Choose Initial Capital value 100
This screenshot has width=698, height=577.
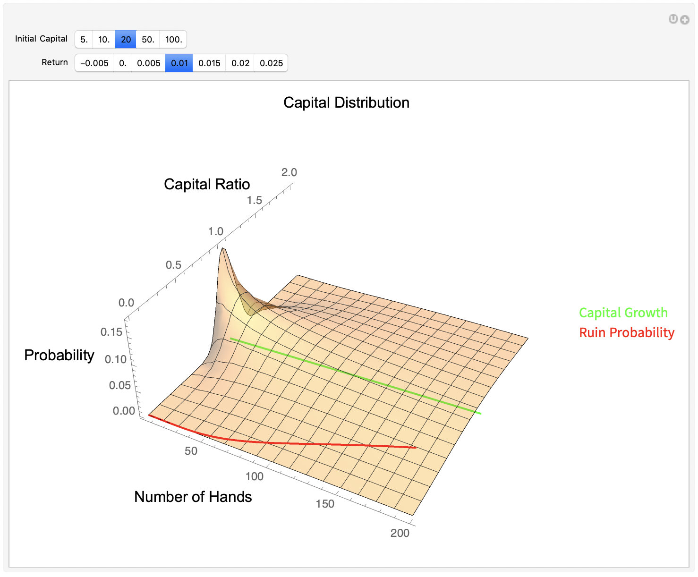tap(173, 40)
